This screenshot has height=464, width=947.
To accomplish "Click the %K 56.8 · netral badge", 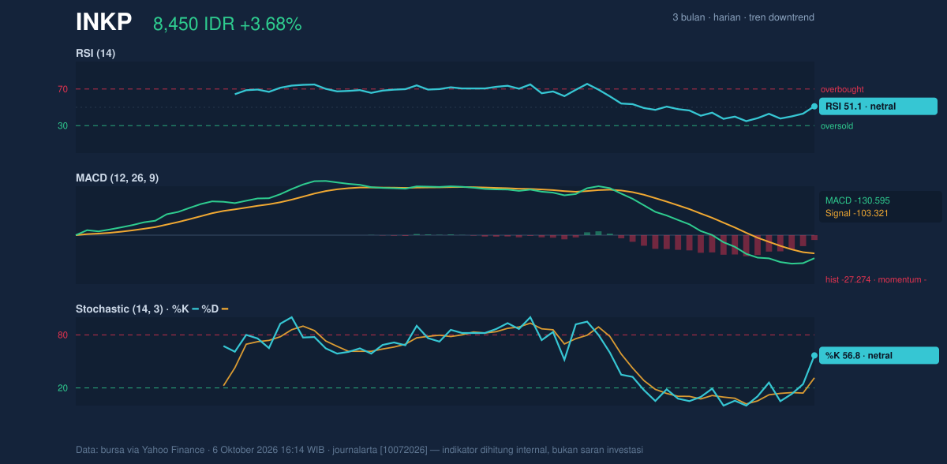I will coord(878,356).
